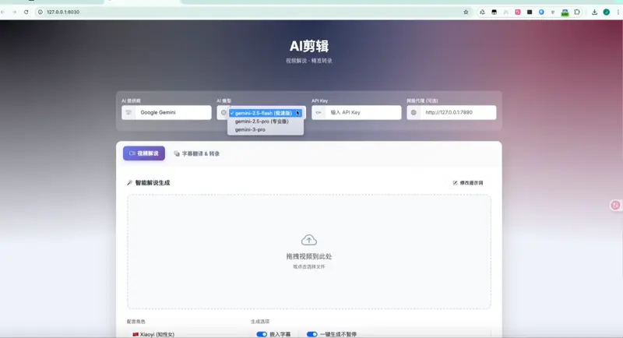Viewport: 623px width, 338px height.
Task: Switch to the 字幕翻译 & 转录 tab
Action: tap(196, 153)
